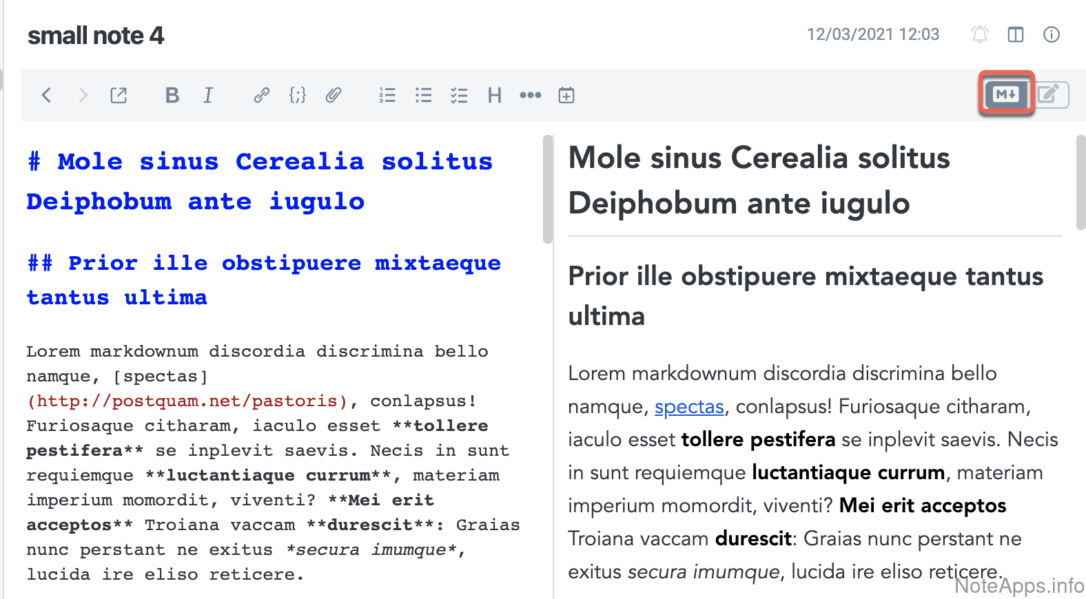This screenshot has width=1086, height=599.
Task: Expand more toolbar options ellipsis
Action: pyautogui.click(x=530, y=95)
